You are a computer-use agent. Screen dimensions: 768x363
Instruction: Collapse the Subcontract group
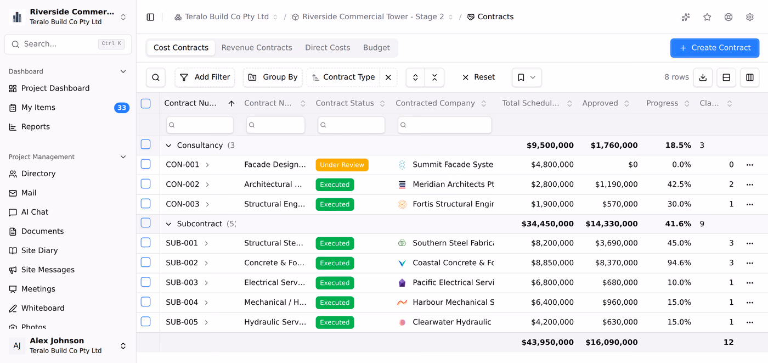click(x=169, y=224)
